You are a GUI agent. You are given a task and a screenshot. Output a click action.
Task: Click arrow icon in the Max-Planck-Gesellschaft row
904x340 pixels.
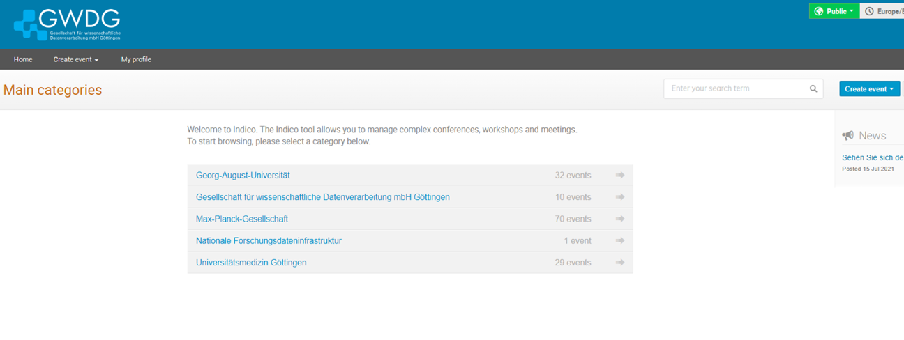click(619, 219)
